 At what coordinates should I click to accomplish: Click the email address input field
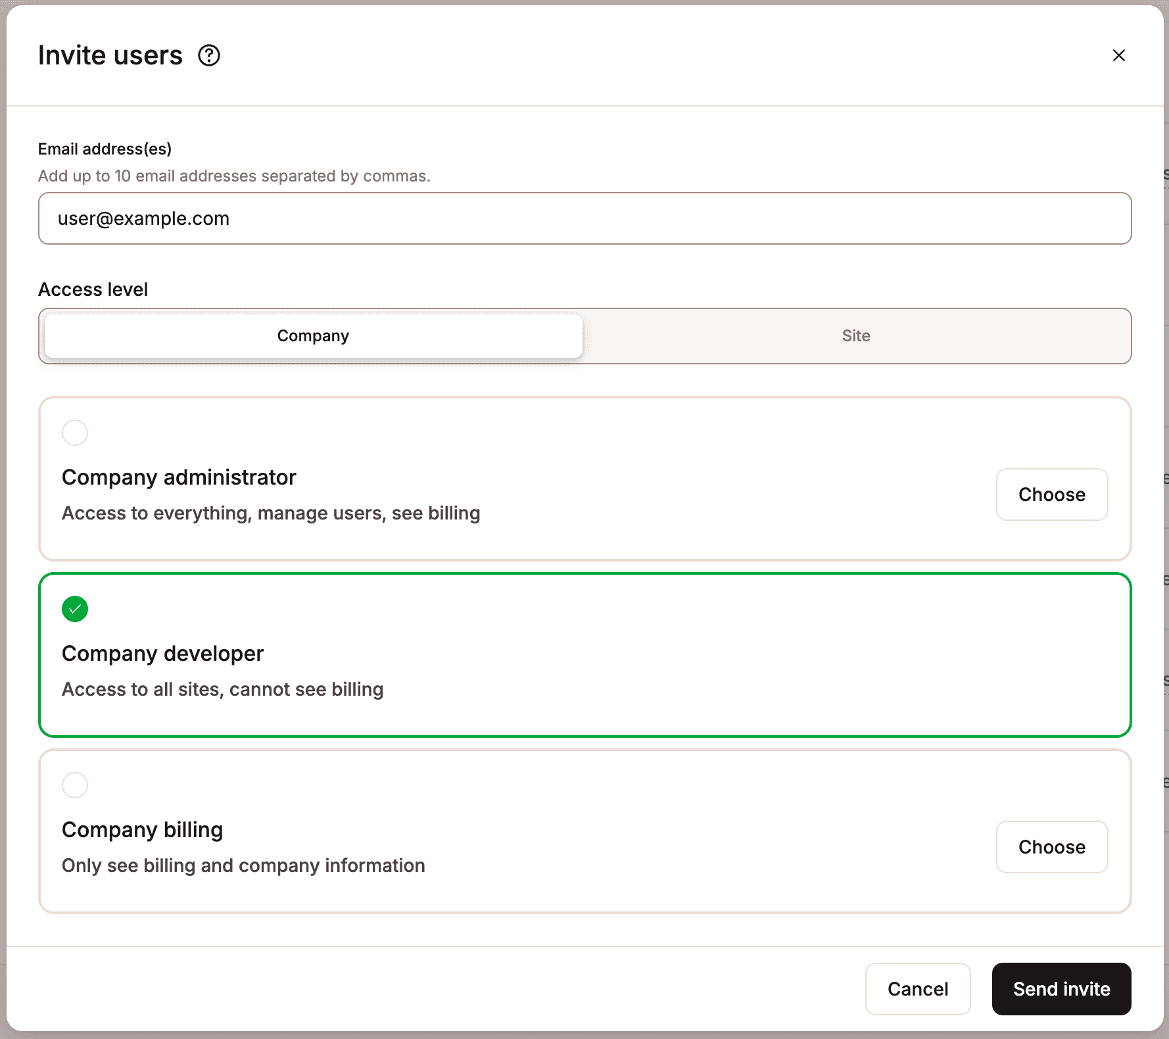(584, 218)
